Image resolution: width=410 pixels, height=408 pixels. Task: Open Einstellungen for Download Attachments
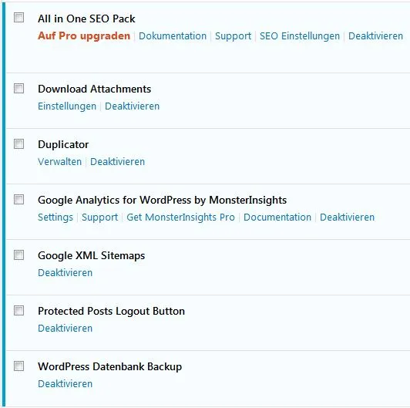click(x=67, y=106)
